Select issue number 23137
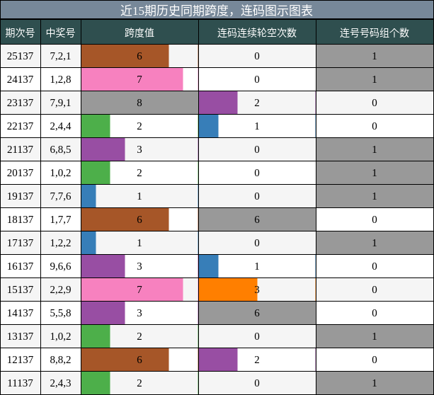Viewport: 434px width, 395px height. click(21, 103)
